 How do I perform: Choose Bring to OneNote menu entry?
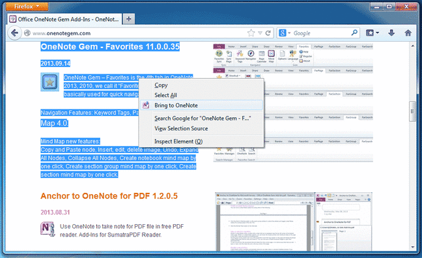tap(201, 106)
